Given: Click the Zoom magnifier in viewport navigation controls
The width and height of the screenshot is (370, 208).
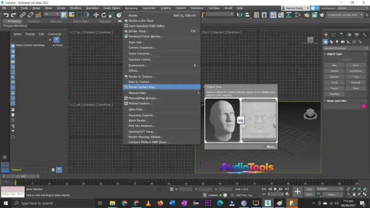Looking at the screenshot, I should (348, 189).
